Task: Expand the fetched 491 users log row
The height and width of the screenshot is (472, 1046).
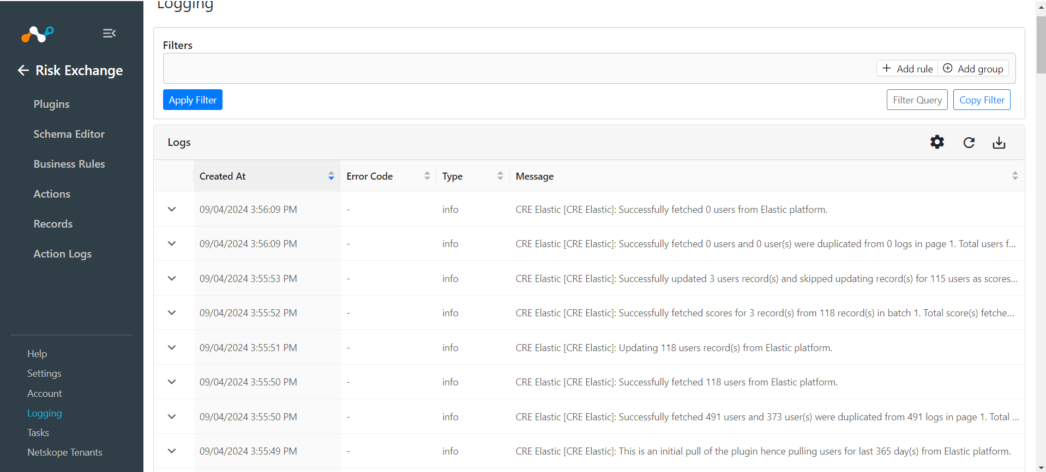Action: [172, 416]
